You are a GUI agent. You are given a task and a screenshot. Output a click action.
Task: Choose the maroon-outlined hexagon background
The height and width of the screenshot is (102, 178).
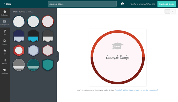click(48, 50)
